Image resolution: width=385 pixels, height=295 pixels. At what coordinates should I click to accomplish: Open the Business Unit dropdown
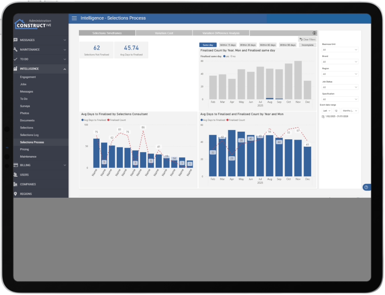(x=340, y=50)
